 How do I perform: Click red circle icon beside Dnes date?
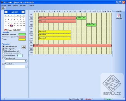pyautogui.click(x=6, y=30)
